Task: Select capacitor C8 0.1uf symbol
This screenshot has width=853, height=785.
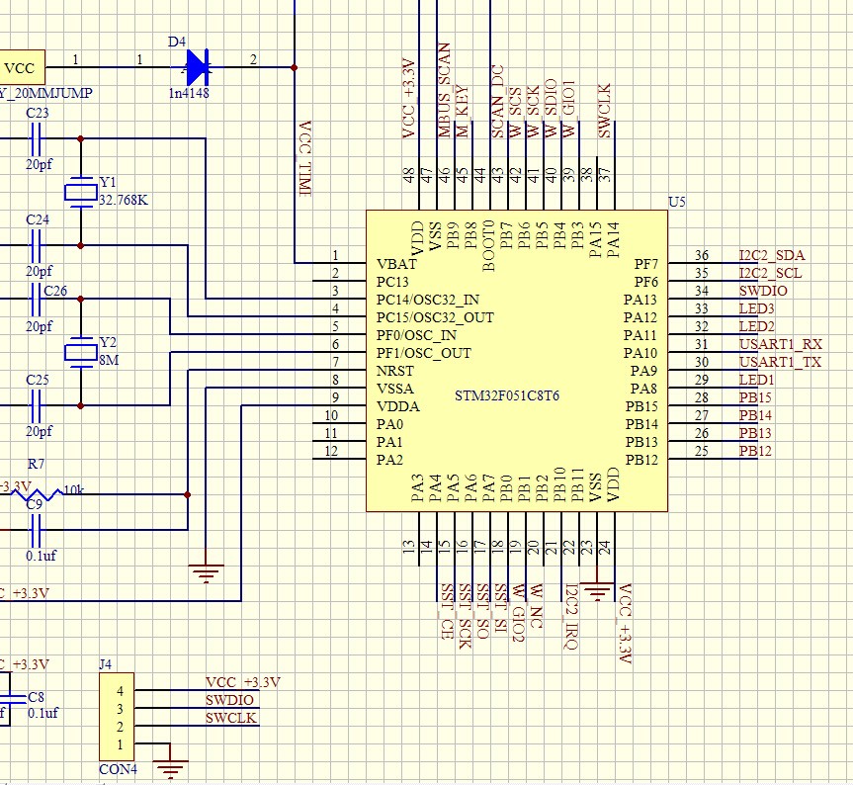Action: pos(9,699)
